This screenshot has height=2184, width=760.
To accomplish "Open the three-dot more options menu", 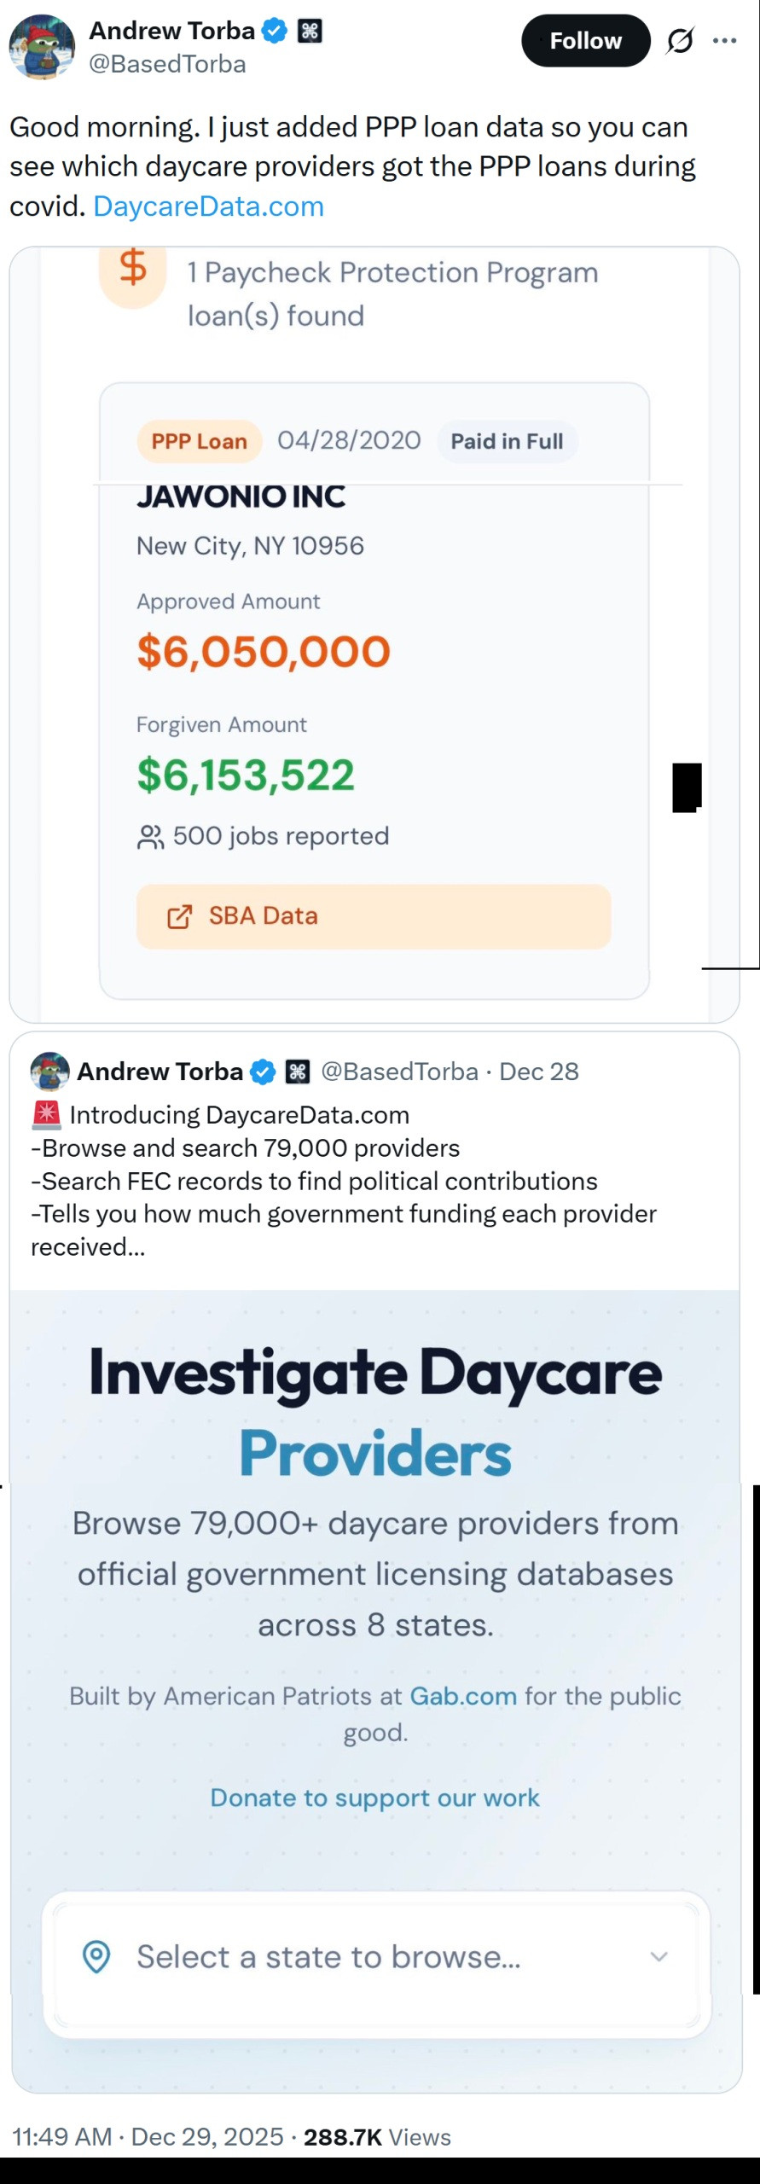I will pyautogui.click(x=724, y=41).
